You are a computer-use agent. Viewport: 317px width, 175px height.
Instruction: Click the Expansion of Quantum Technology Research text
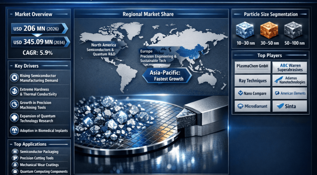(38, 118)
